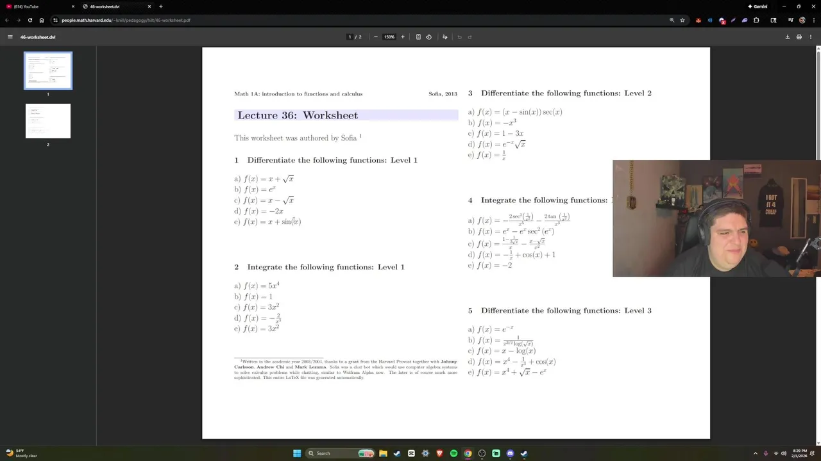Click 'Integrate the following functions: Level 1' heading
The image size is (821, 461).
pos(326,267)
